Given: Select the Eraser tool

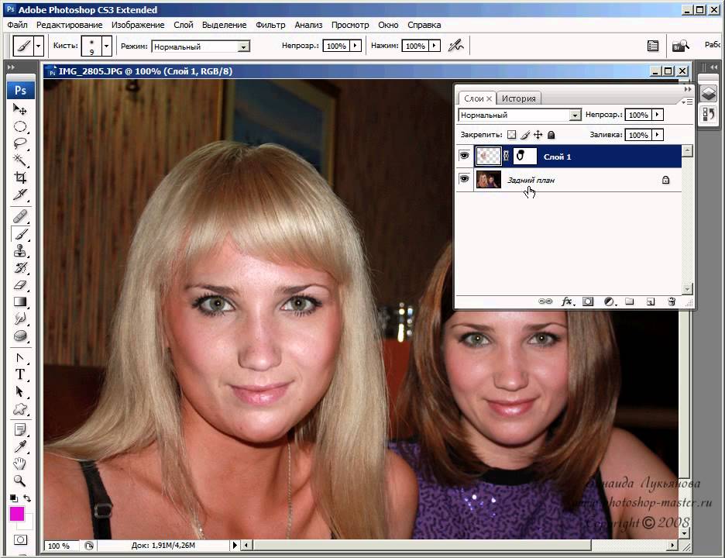Looking at the screenshot, I should point(20,285).
